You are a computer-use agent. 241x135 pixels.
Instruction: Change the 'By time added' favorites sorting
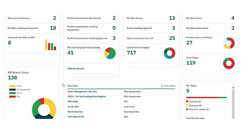[x=168, y=86]
